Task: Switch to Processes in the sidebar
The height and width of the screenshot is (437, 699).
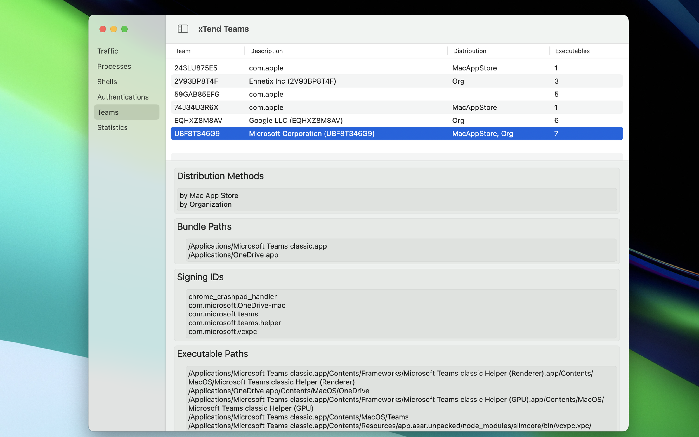Action: (114, 67)
